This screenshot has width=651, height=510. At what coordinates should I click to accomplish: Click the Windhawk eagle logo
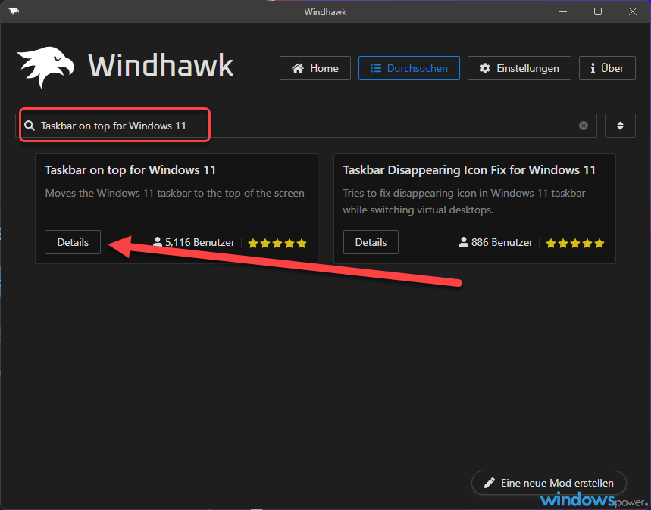pos(45,67)
